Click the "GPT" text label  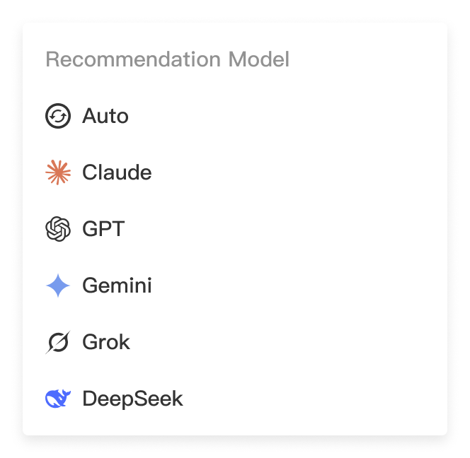(103, 229)
